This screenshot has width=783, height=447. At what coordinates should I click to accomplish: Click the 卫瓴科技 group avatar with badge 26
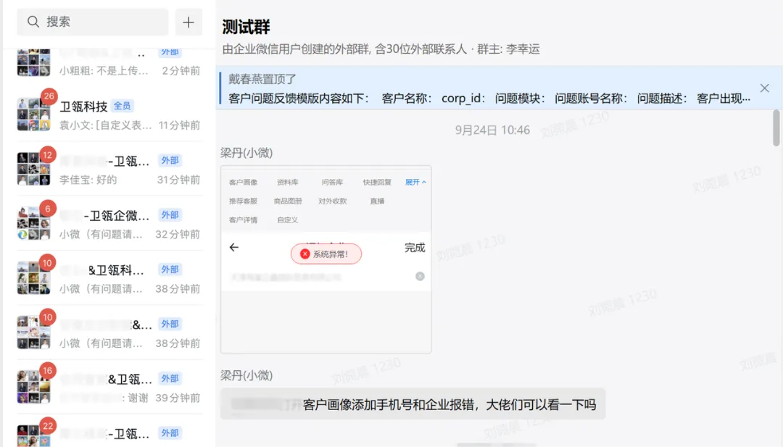pos(33,114)
